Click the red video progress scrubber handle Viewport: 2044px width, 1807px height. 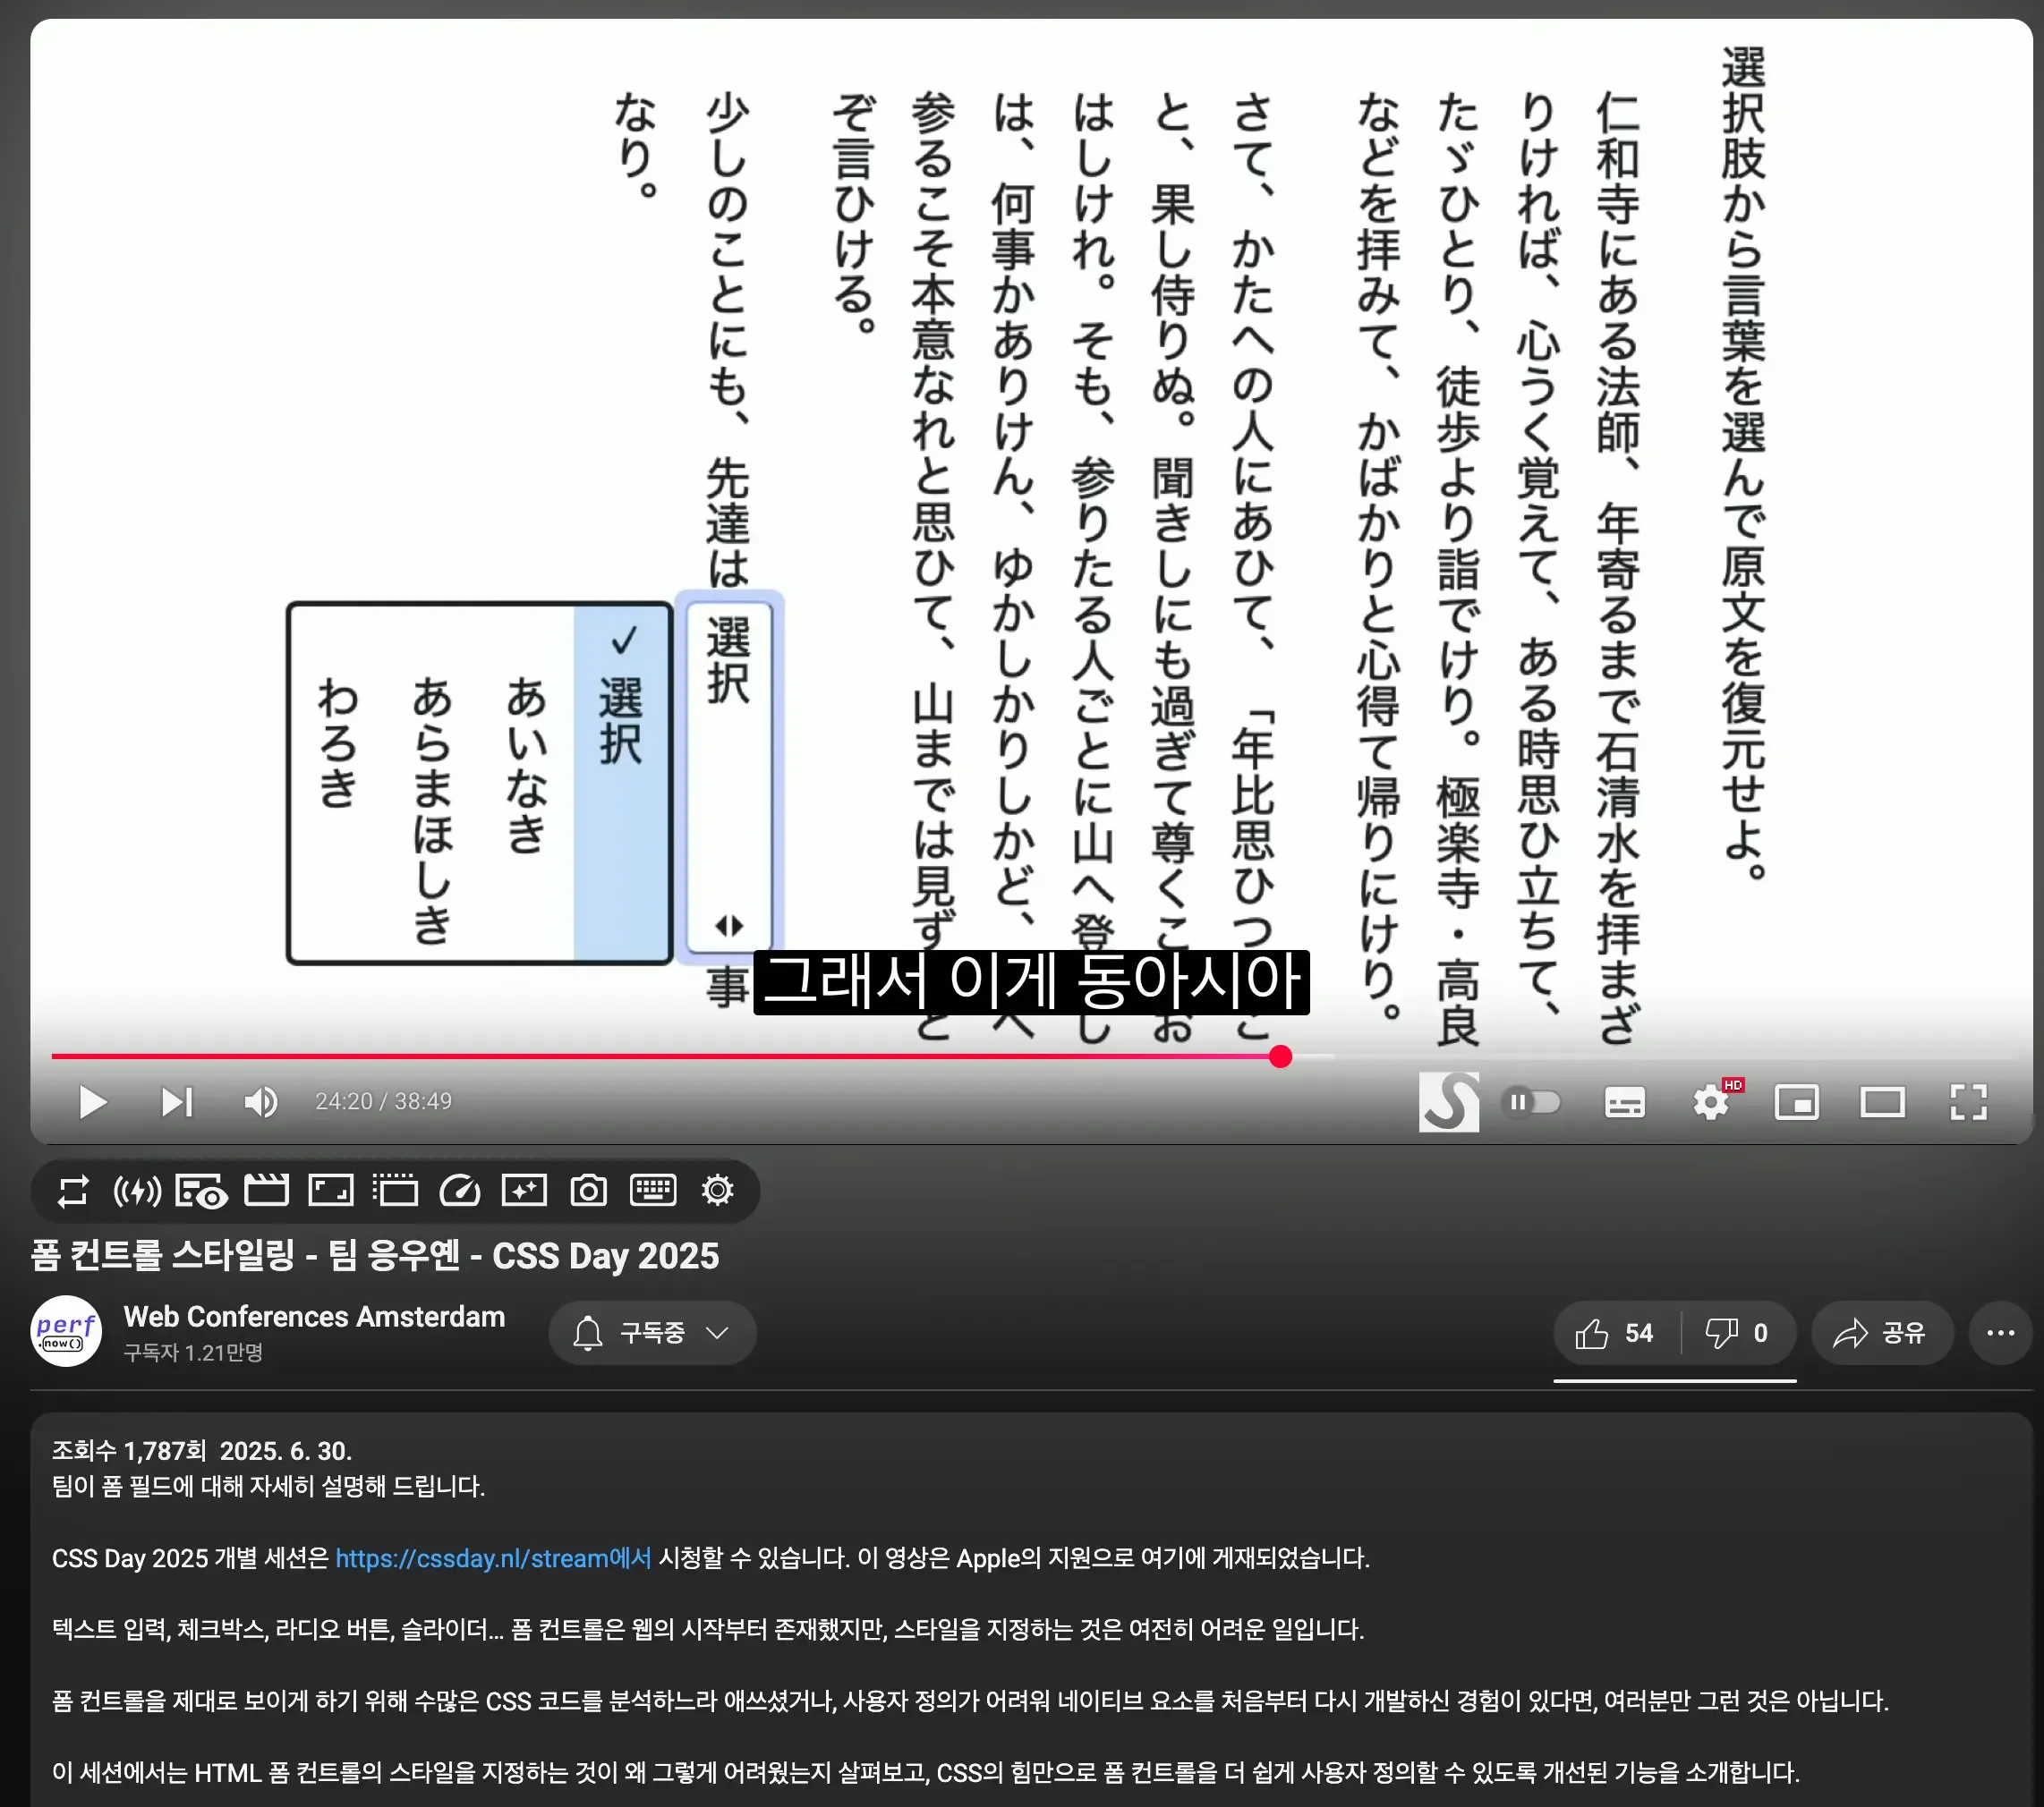(x=1280, y=1056)
